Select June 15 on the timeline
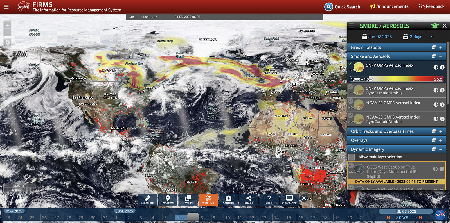This screenshot has height=223, width=450. (289, 217)
